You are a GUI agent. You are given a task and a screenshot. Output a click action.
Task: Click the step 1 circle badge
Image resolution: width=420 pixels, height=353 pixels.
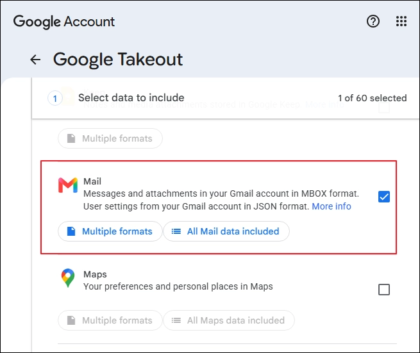click(x=55, y=99)
